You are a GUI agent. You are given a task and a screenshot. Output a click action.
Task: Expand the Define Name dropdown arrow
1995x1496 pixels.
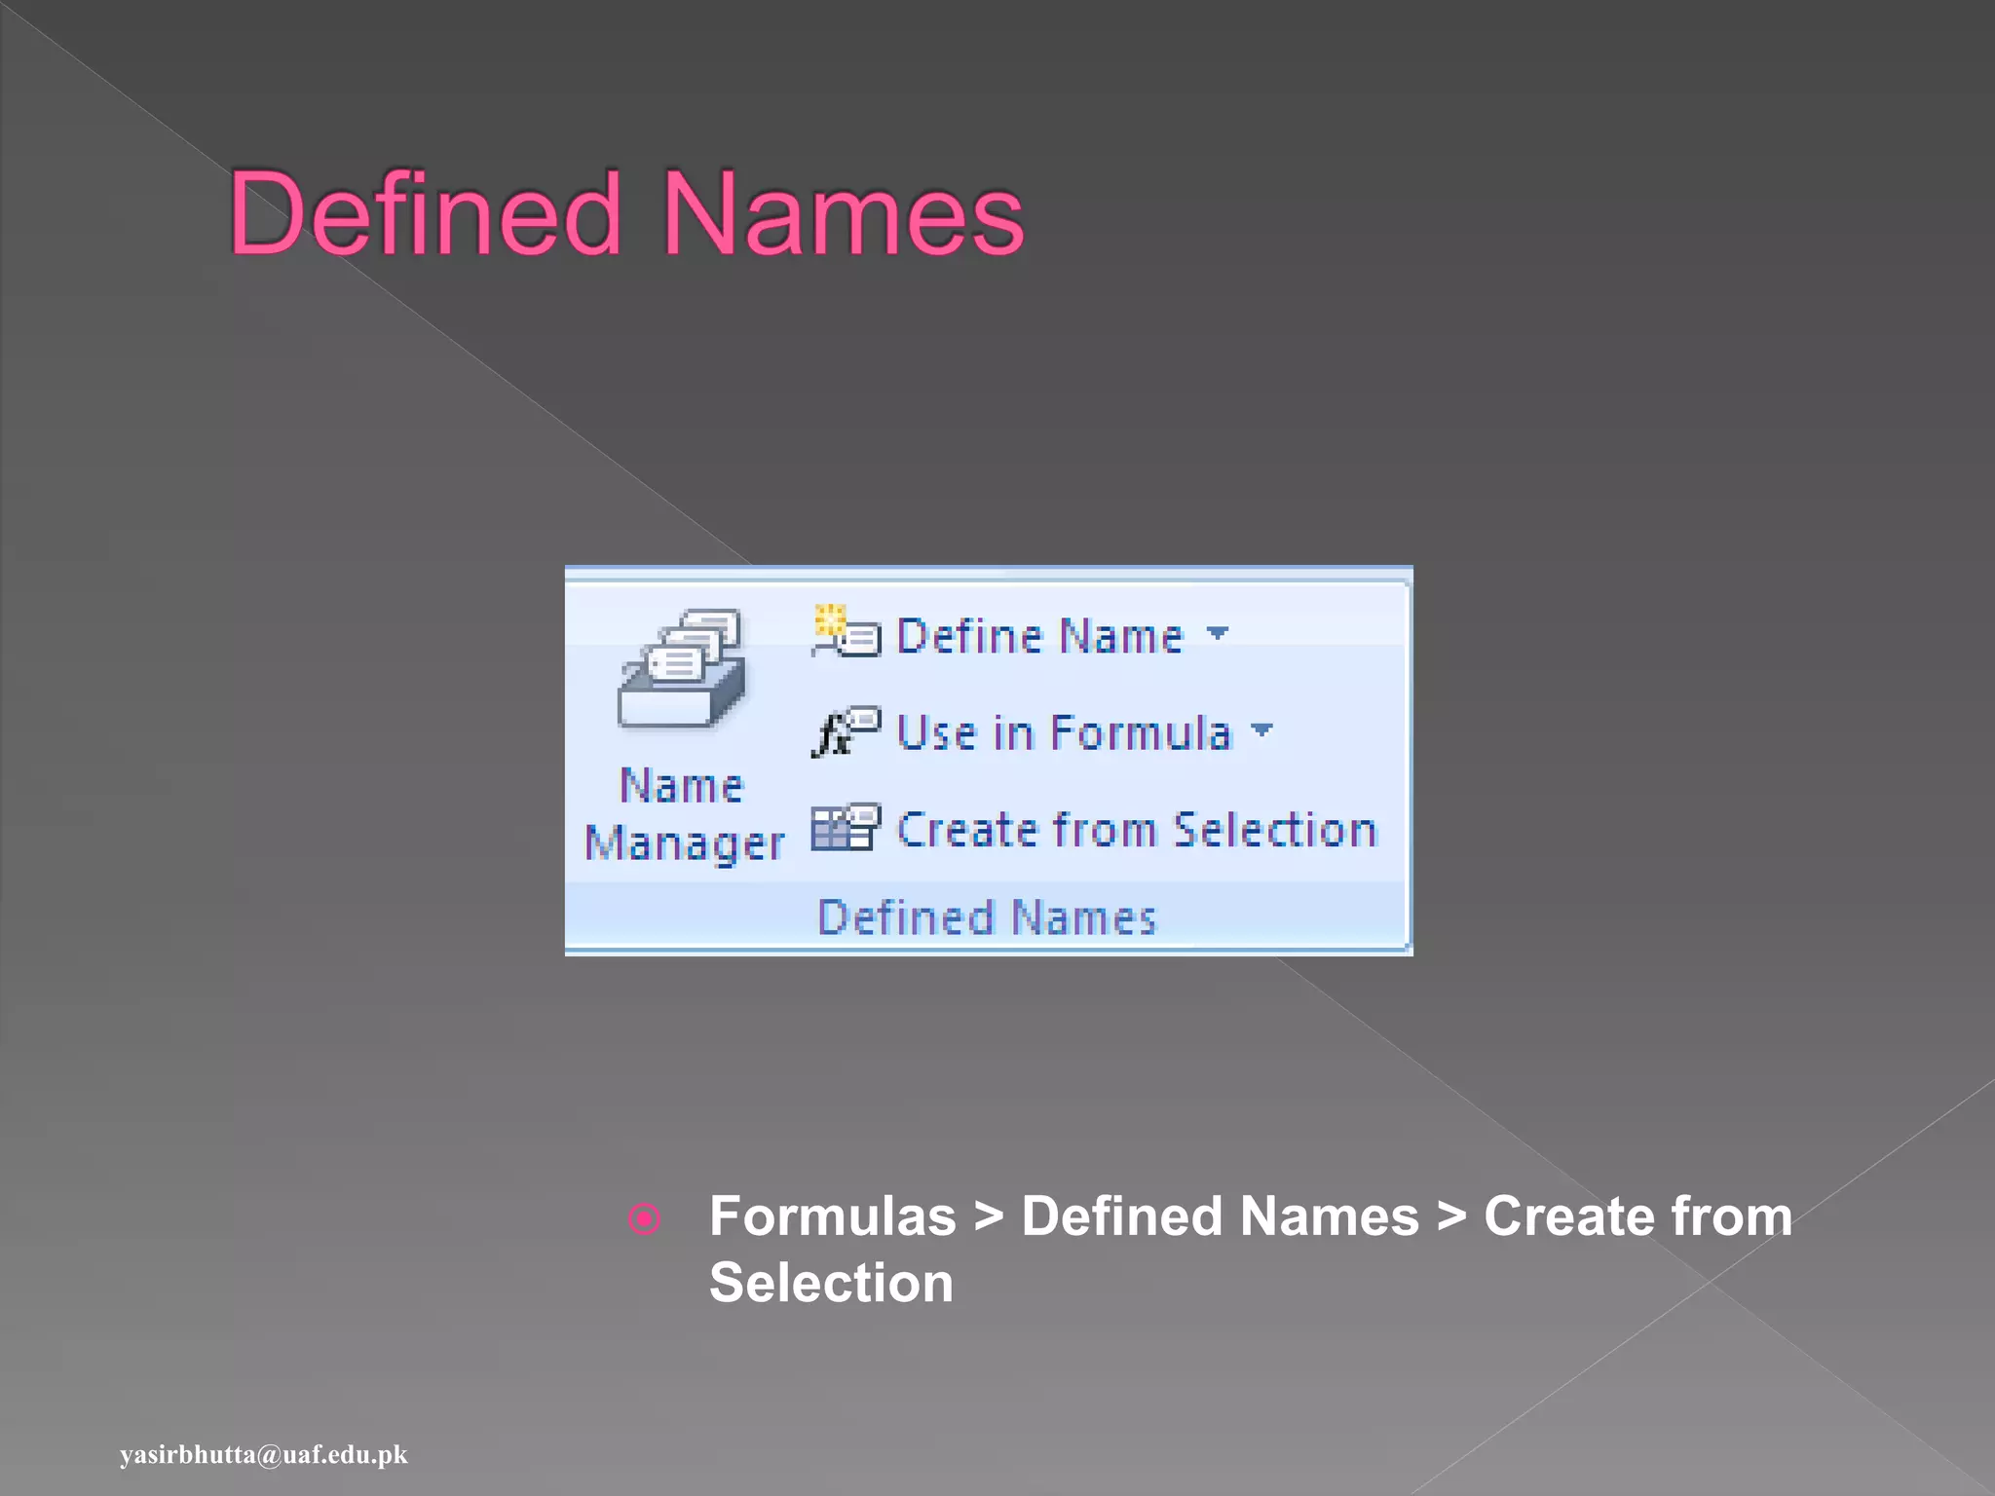(x=1218, y=633)
